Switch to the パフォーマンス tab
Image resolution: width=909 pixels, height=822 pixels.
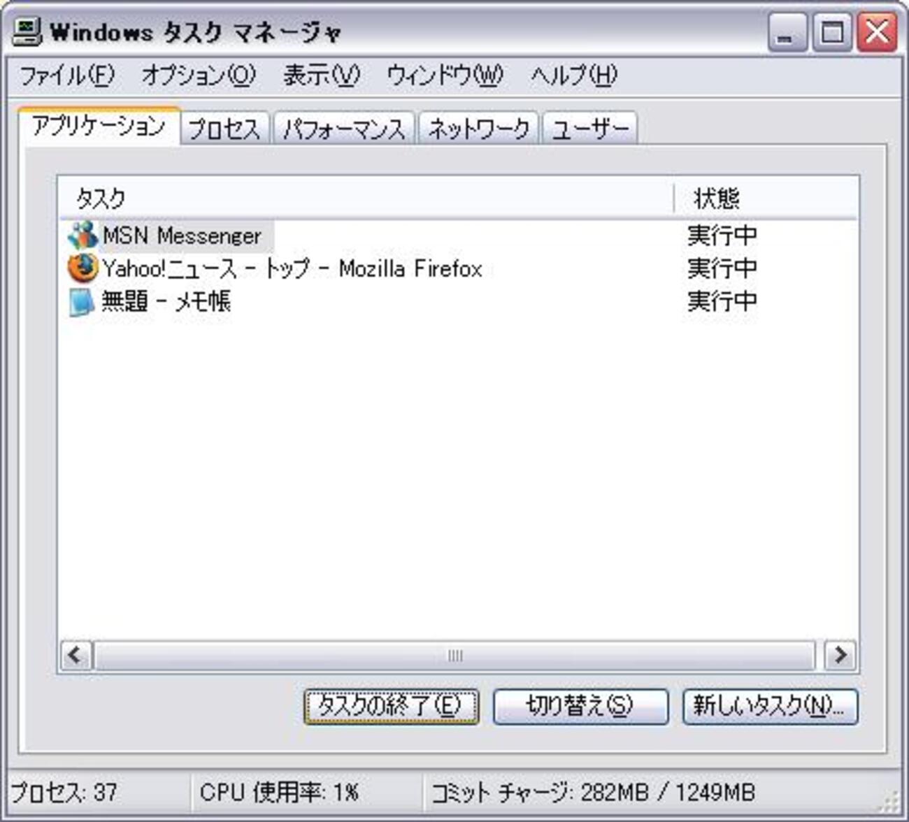pos(345,129)
